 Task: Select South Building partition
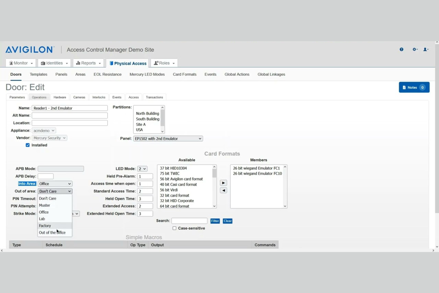[x=147, y=119]
